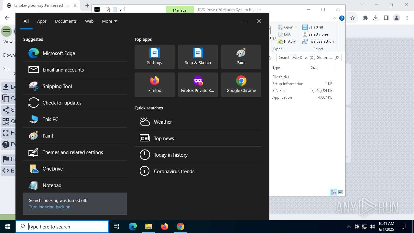Collapse the Explorer ribbon chevron

(x=335, y=18)
